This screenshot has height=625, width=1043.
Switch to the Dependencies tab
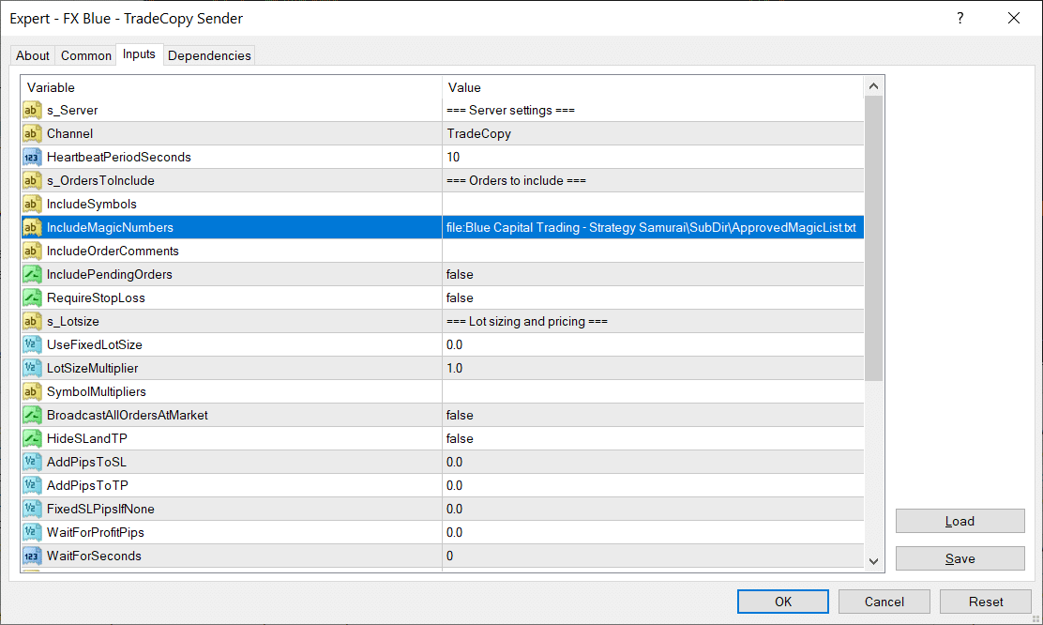[209, 55]
